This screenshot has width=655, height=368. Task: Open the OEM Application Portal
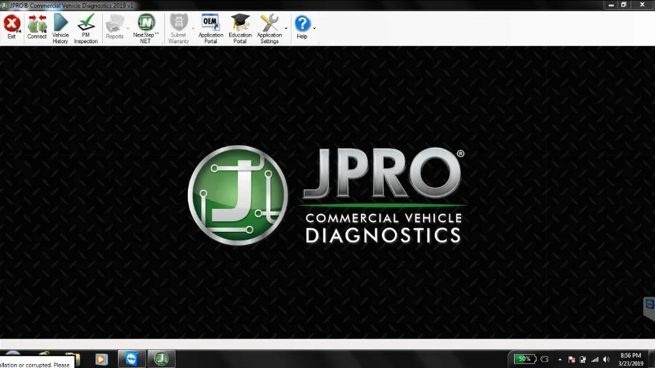point(210,28)
